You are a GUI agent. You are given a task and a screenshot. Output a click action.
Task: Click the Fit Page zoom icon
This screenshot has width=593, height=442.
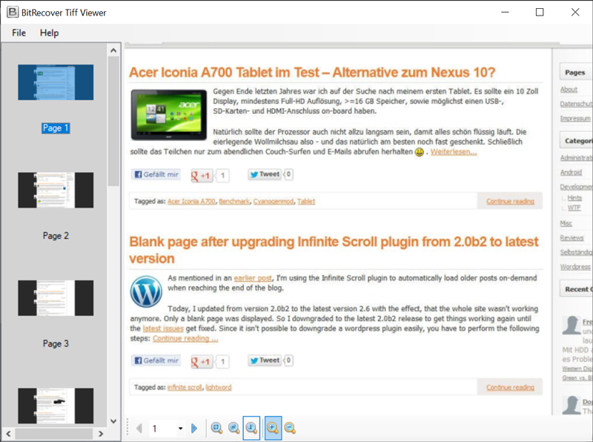pyautogui.click(x=217, y=428)
